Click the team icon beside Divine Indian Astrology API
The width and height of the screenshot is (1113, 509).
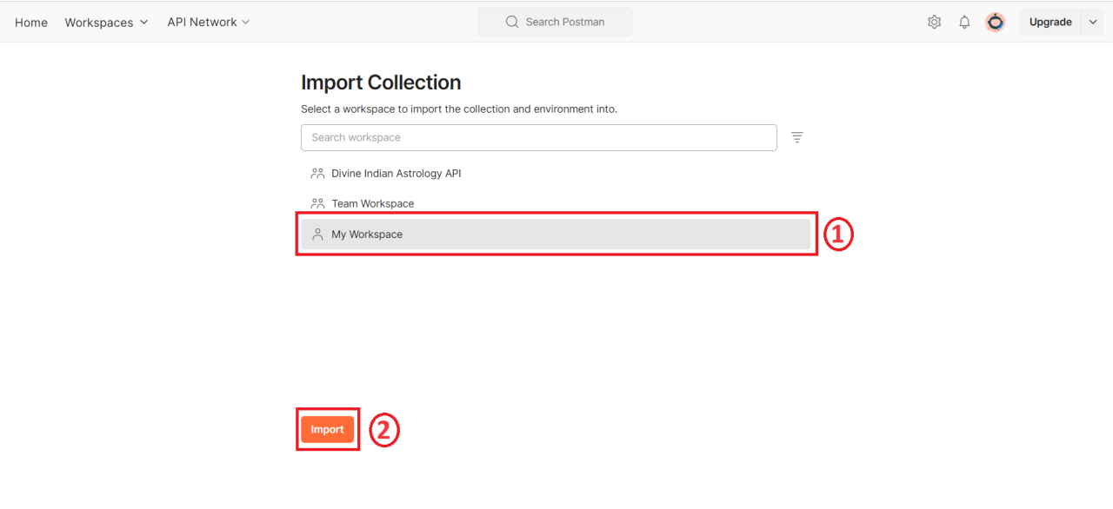pos(317,174)
